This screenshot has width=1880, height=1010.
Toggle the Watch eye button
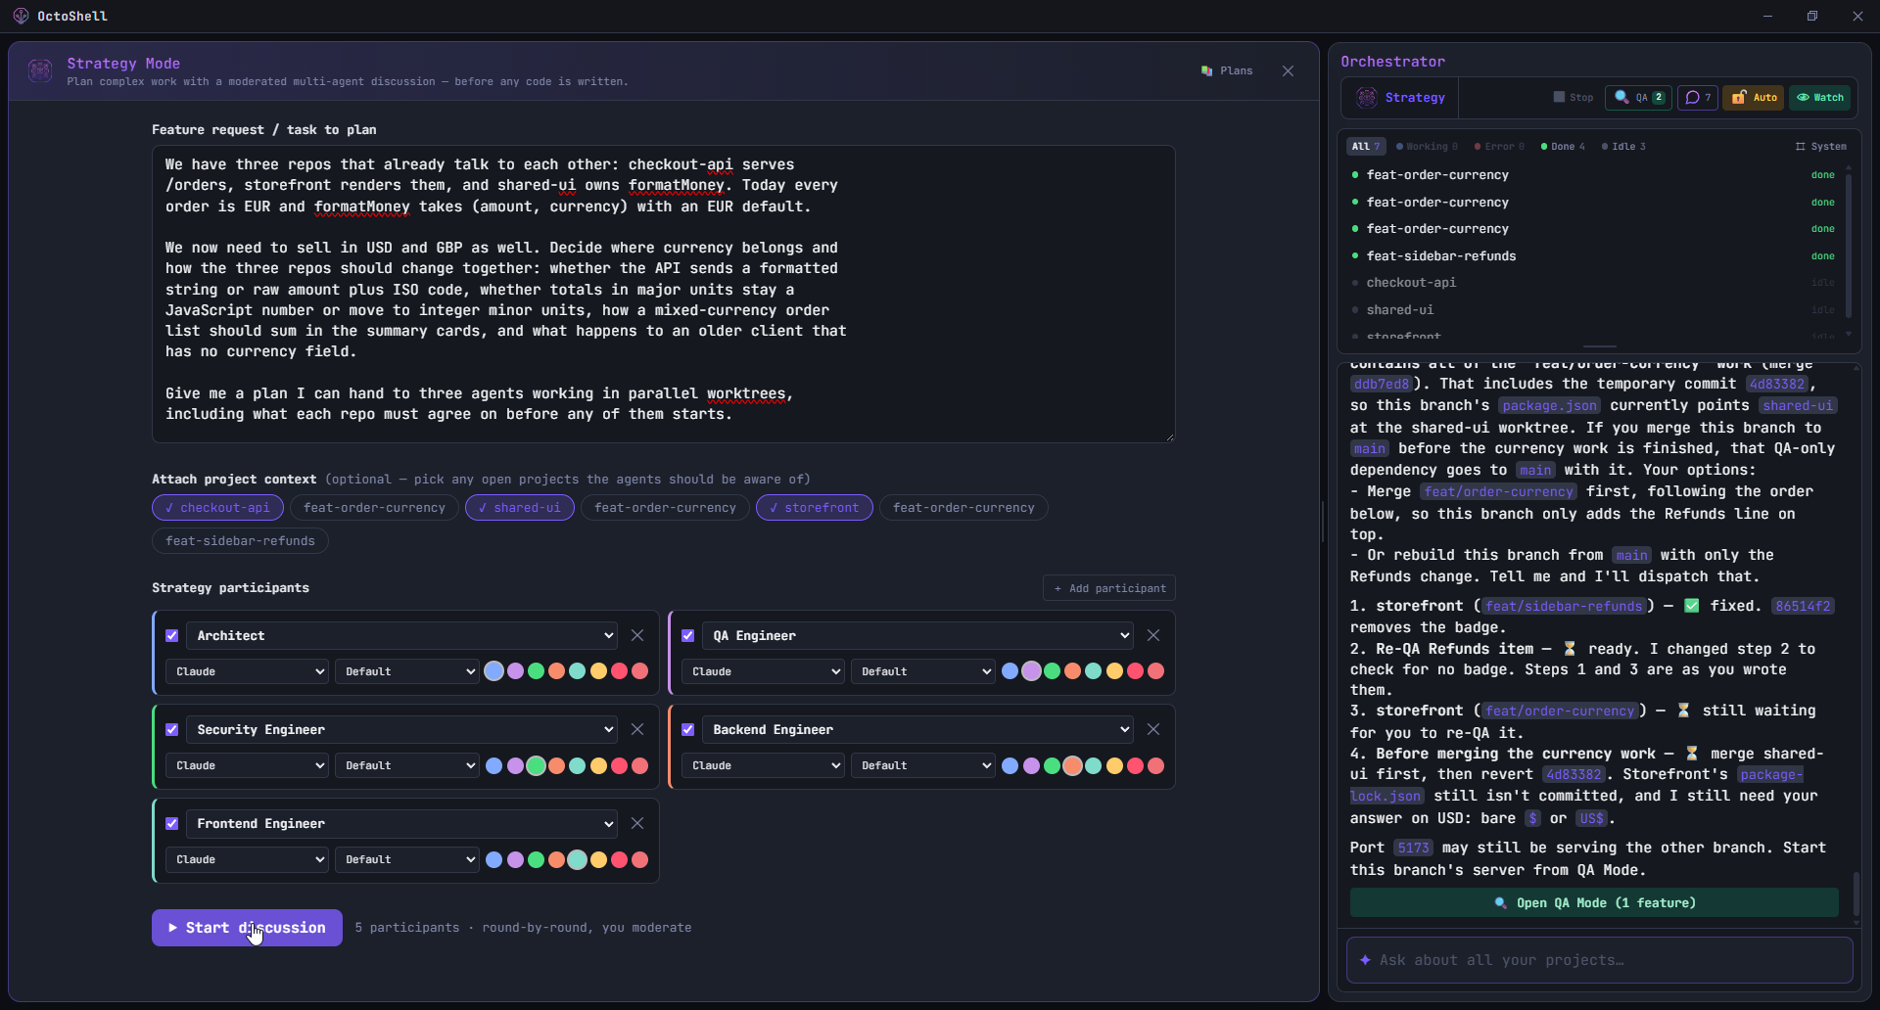click(x=1820, y=97)
